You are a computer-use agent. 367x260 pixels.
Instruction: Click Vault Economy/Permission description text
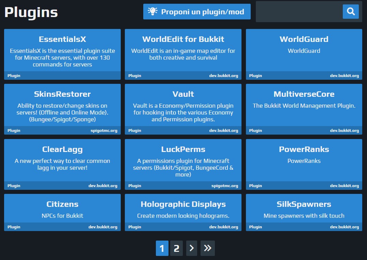click(x=183, y=113)
